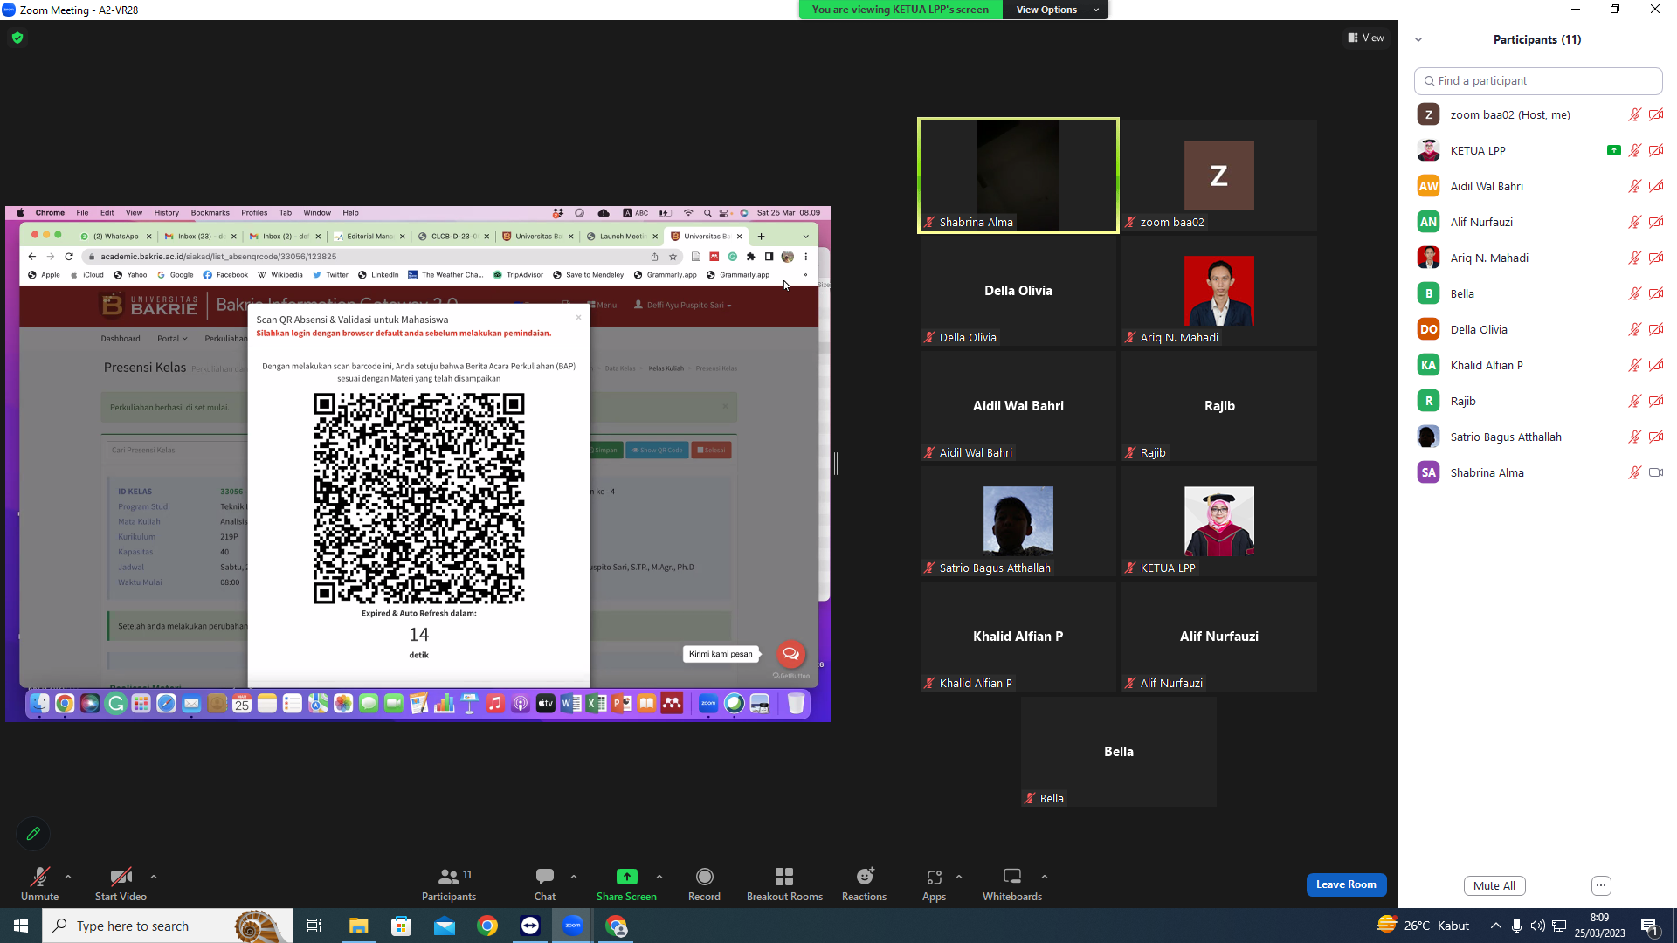Expand chat options arrow
Viewport: 1677px width, 943px height.
[574, 877]
